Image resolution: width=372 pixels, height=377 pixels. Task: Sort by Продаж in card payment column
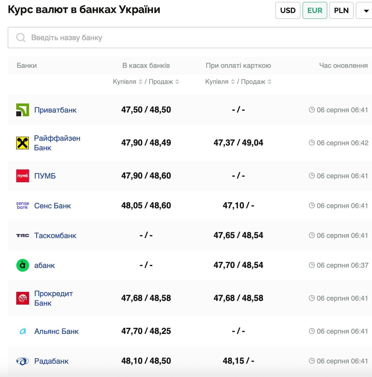coord(270,82)
